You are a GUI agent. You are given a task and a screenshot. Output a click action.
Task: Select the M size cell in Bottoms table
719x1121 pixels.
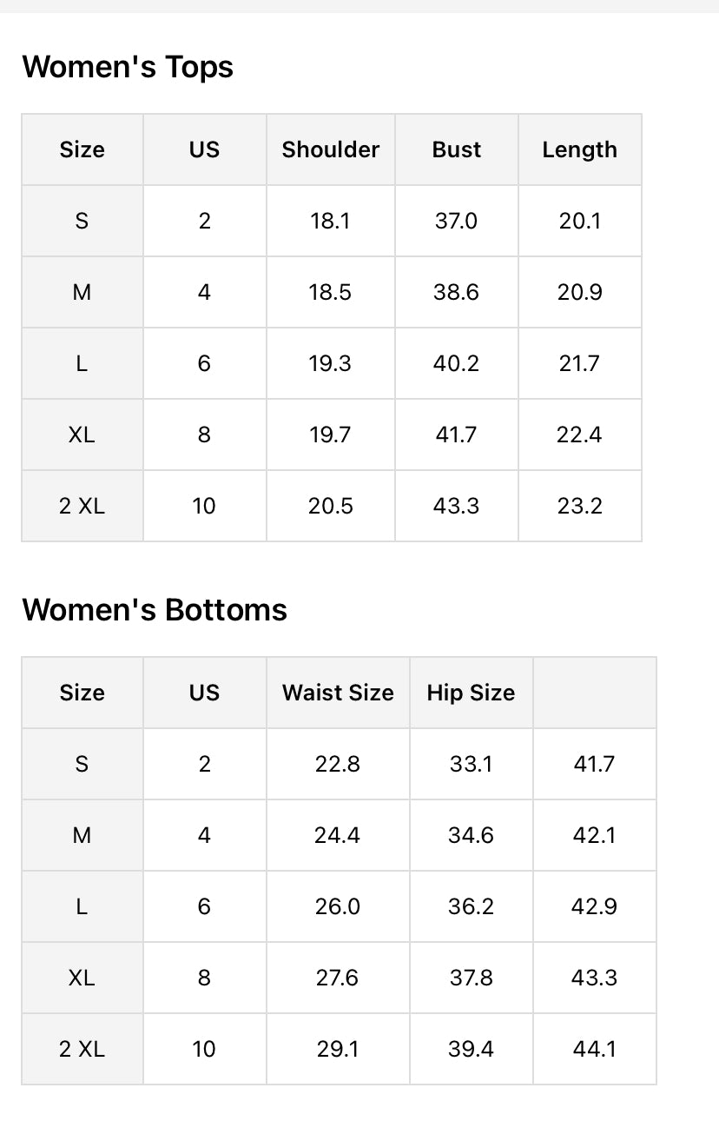click(x=82, y=835)
